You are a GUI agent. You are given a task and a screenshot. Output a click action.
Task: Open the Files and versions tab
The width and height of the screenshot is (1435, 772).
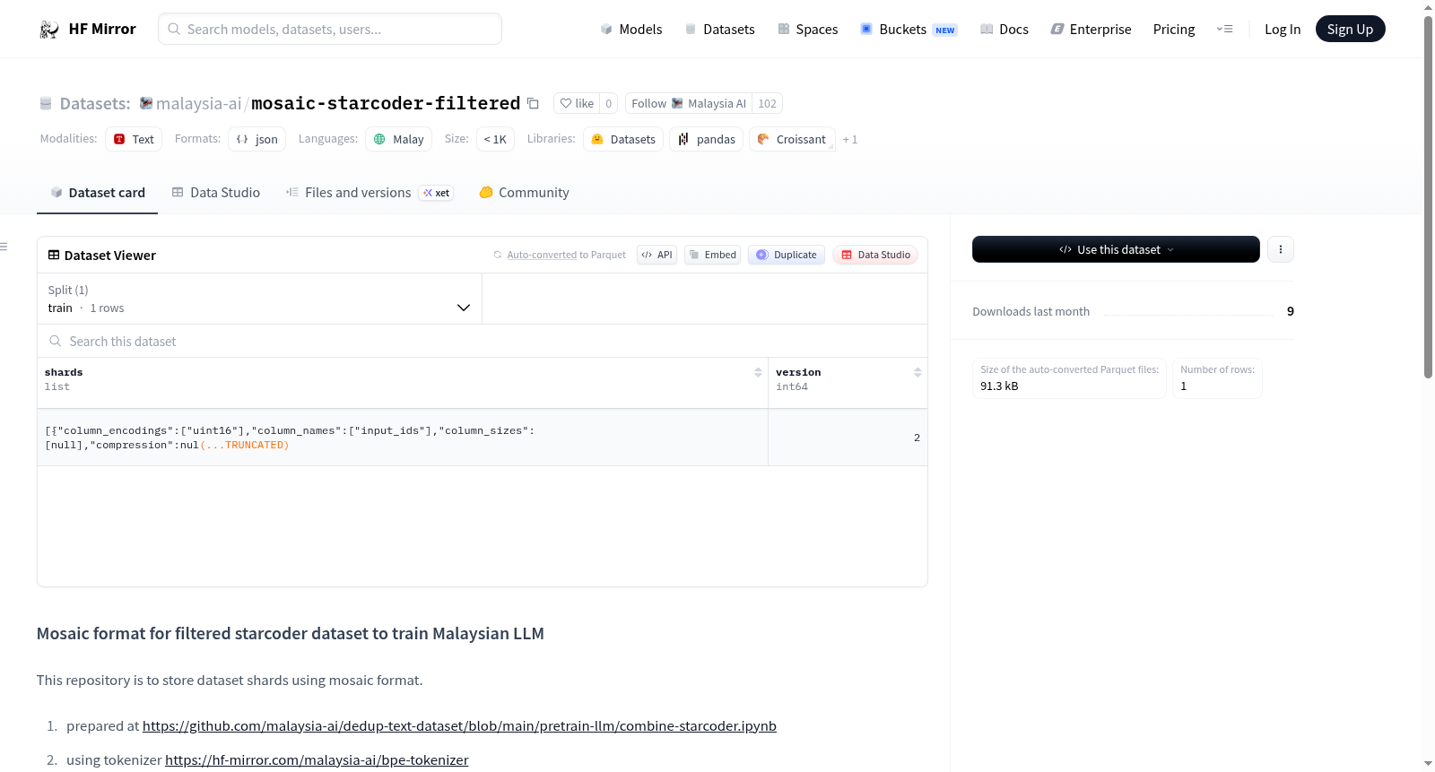coord(370,192)
